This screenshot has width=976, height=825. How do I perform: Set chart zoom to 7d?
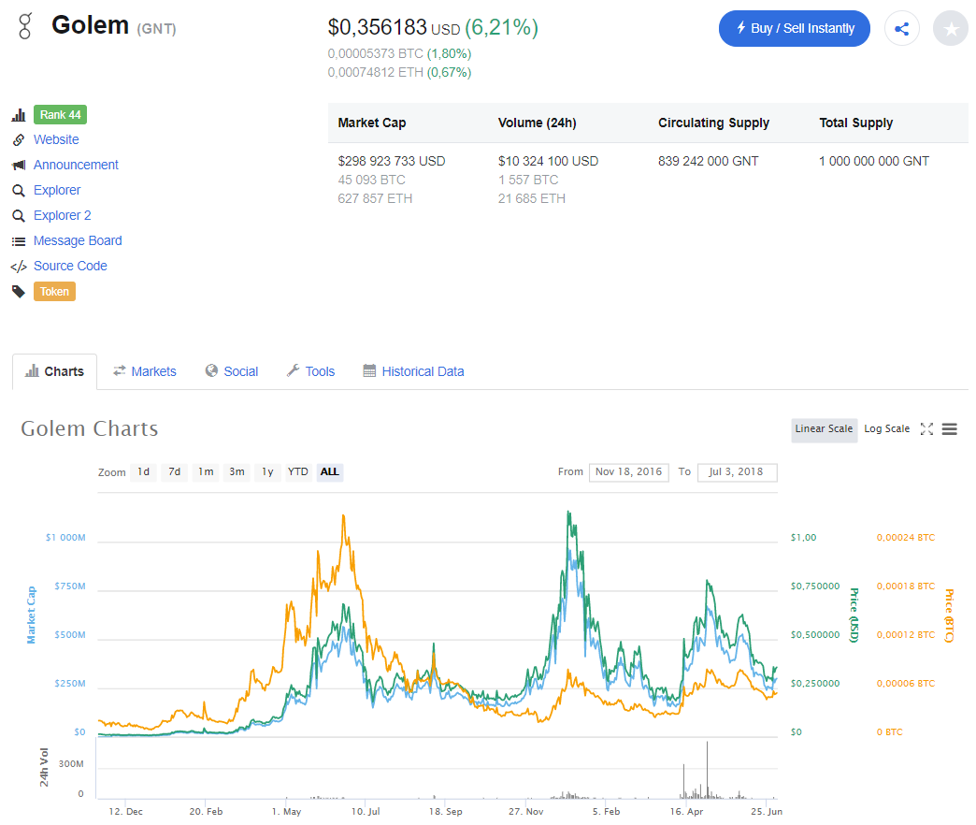[x=174, y=472]
